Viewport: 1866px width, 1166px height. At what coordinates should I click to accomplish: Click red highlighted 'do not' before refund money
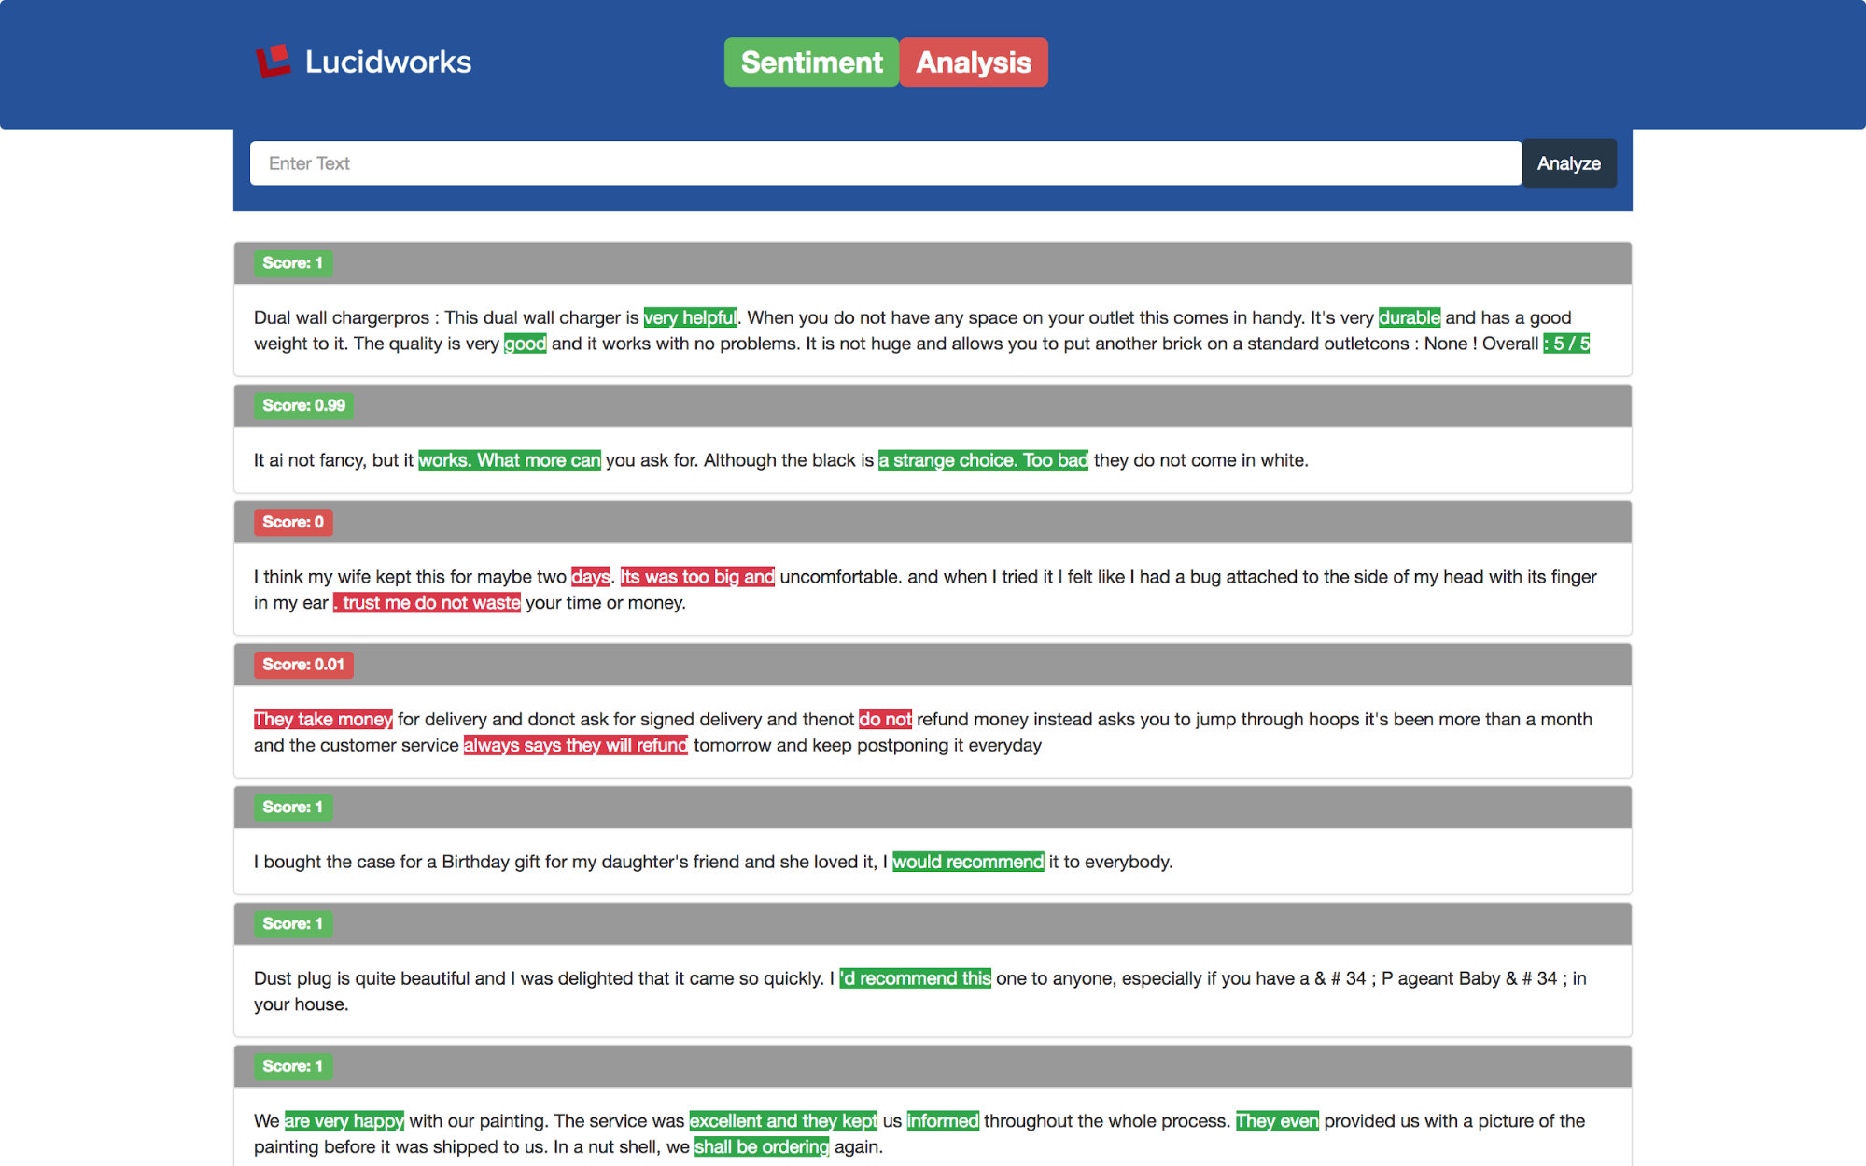coord(885,720)
